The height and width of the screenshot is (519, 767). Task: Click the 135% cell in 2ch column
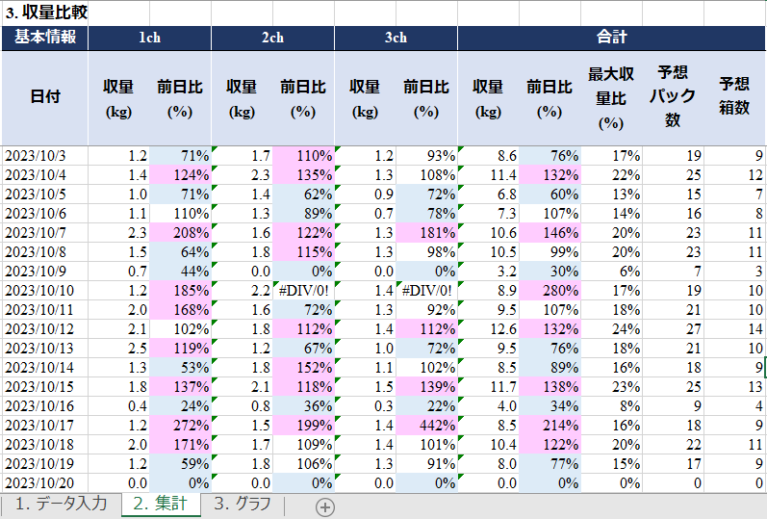tap(304, 175)
